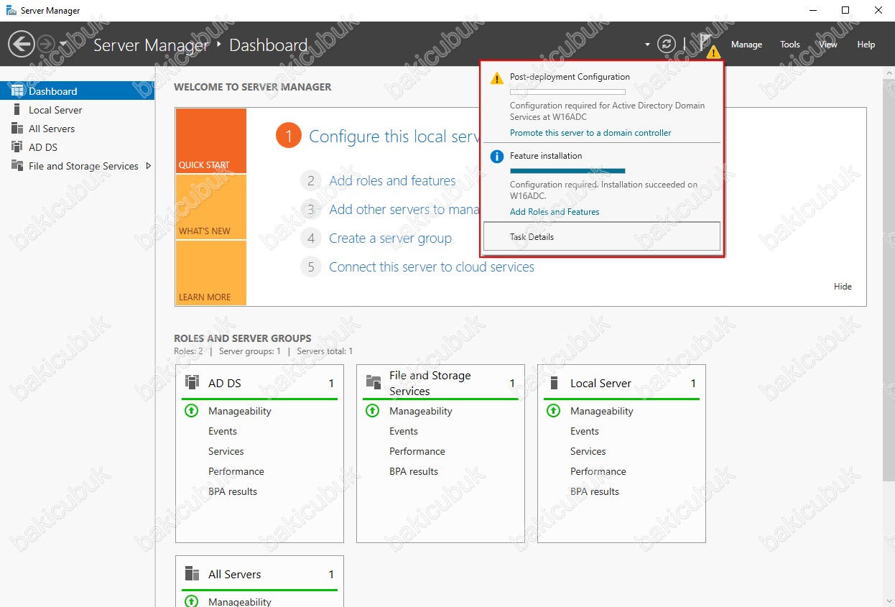Select Local Server in the sidebar
Image resolution: width=895 pixels, height=607 pixels.
point(77,110)
